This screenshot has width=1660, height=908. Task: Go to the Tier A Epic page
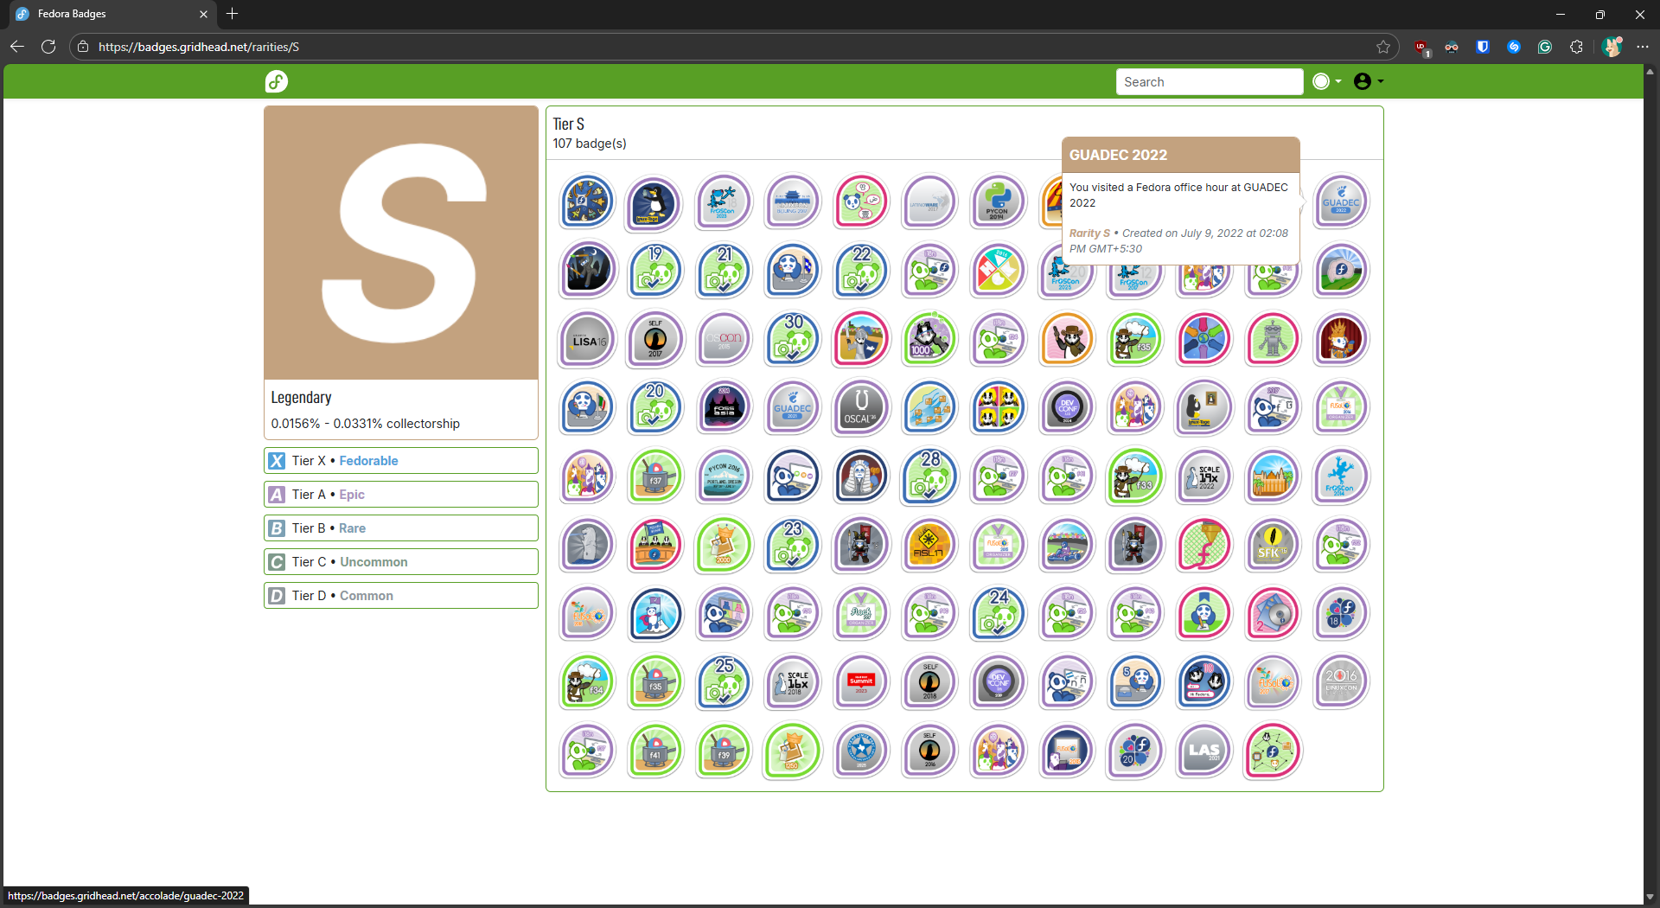click(351, 495)
